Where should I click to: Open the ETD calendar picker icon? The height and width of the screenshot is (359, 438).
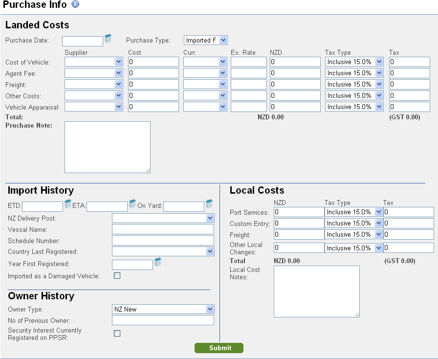68,203
